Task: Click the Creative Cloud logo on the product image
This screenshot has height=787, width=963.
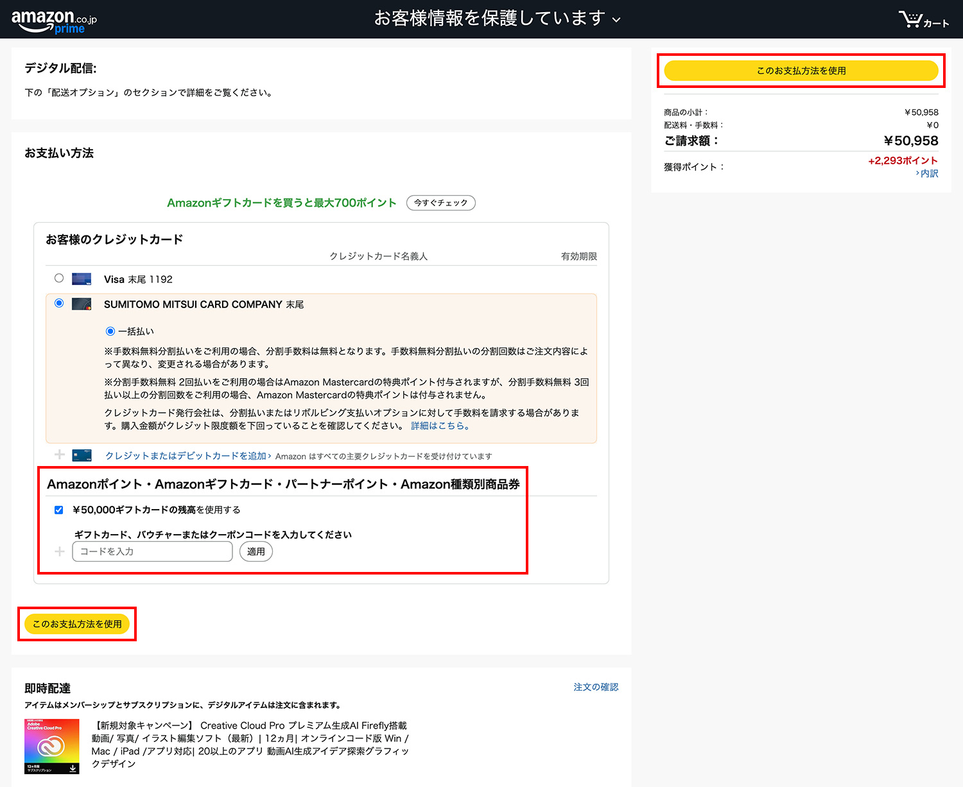Action: pos(51,747)
